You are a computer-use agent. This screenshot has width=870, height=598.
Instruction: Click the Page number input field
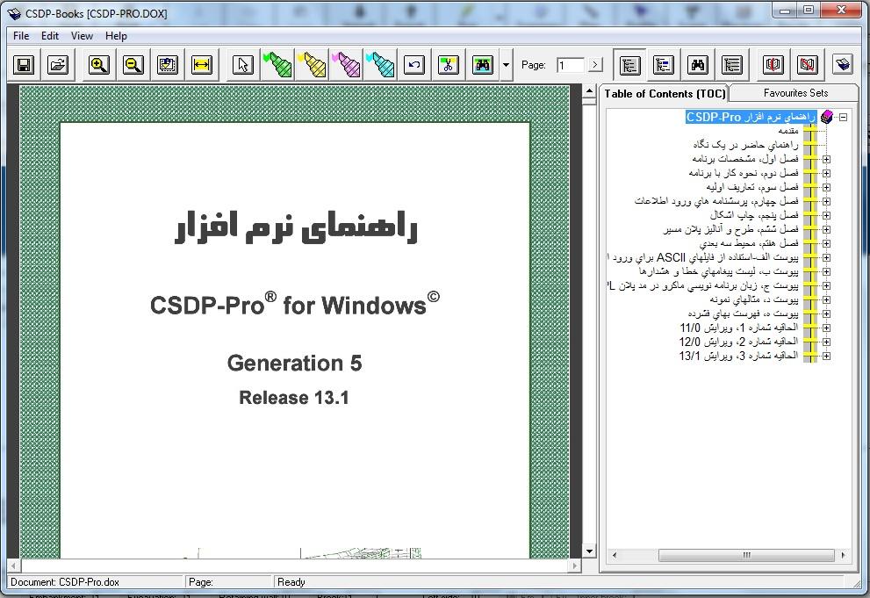pos(571,66)
